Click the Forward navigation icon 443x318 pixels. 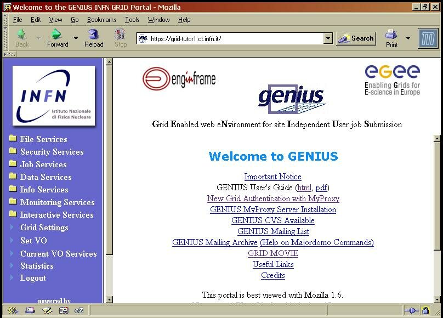[56, 35]
